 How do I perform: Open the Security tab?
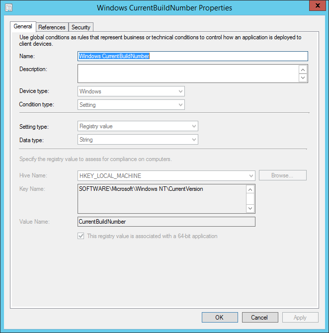[x=81, y=27]
